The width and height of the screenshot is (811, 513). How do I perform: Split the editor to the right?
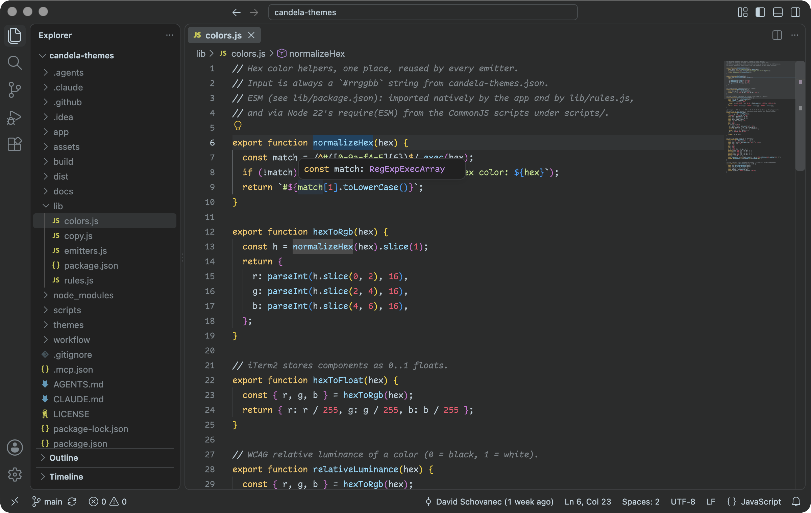click(777, 35)
